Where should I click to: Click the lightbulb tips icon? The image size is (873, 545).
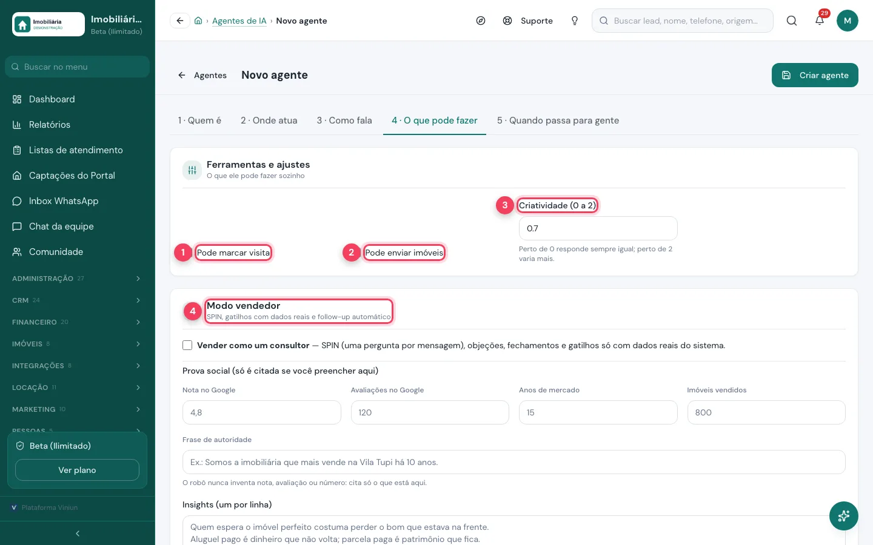(575, 21)
